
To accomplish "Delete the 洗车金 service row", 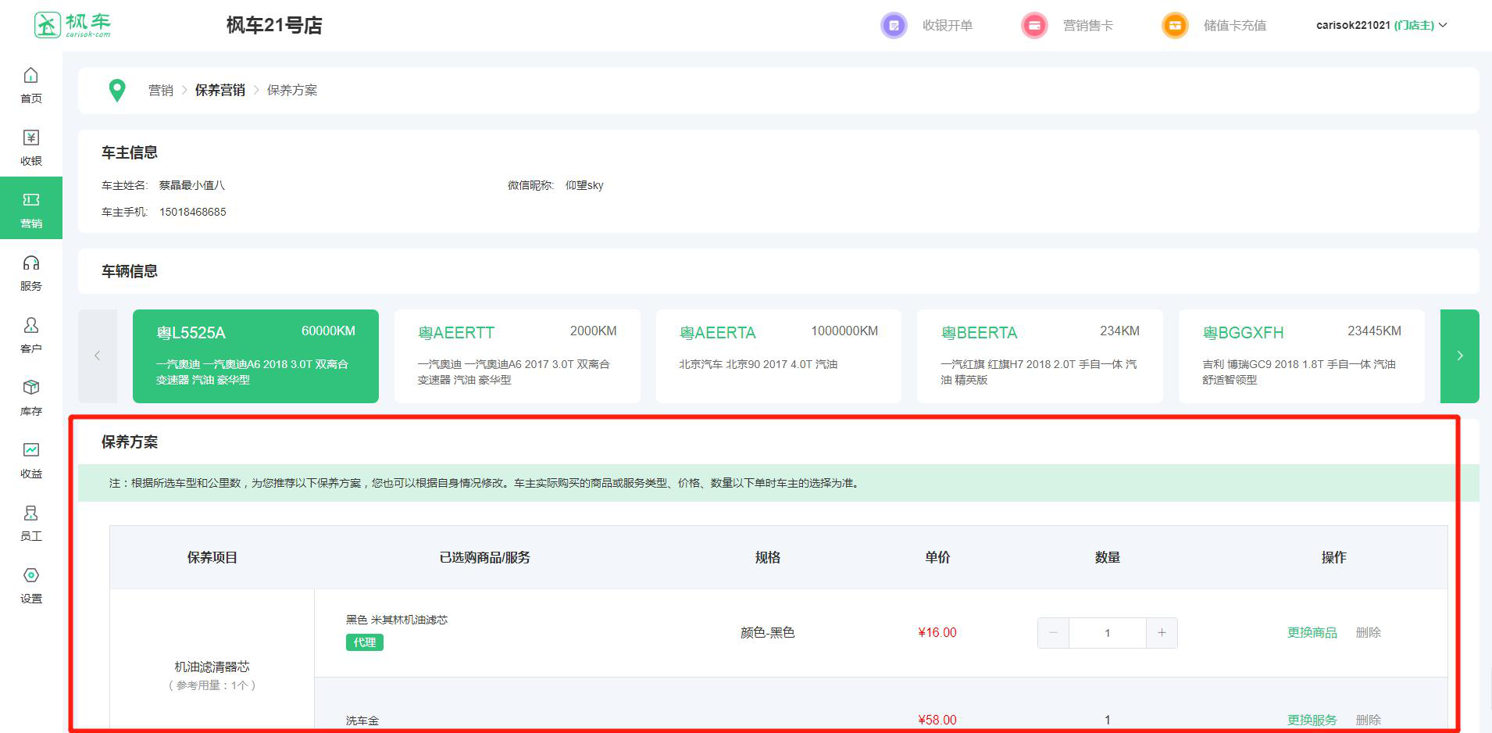I will pyautogui.click(x=1369, y=720).
